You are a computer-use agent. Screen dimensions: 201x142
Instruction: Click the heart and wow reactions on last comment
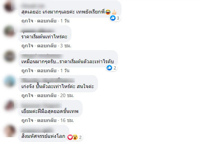[75, 137]
